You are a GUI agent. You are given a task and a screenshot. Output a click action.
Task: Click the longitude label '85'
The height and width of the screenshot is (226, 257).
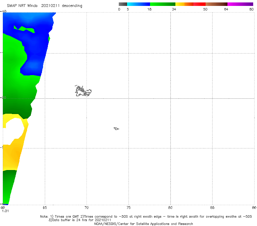coord(212,208)
